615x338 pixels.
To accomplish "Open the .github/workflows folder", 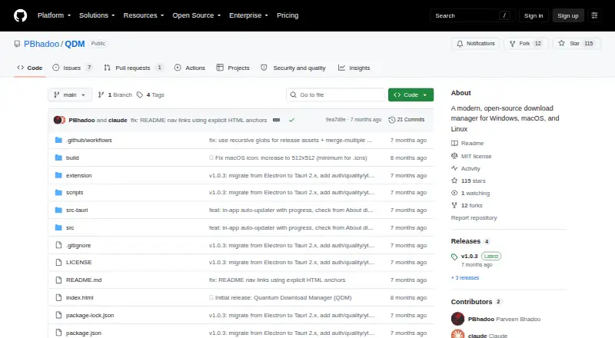I will (x=88, y=140).
